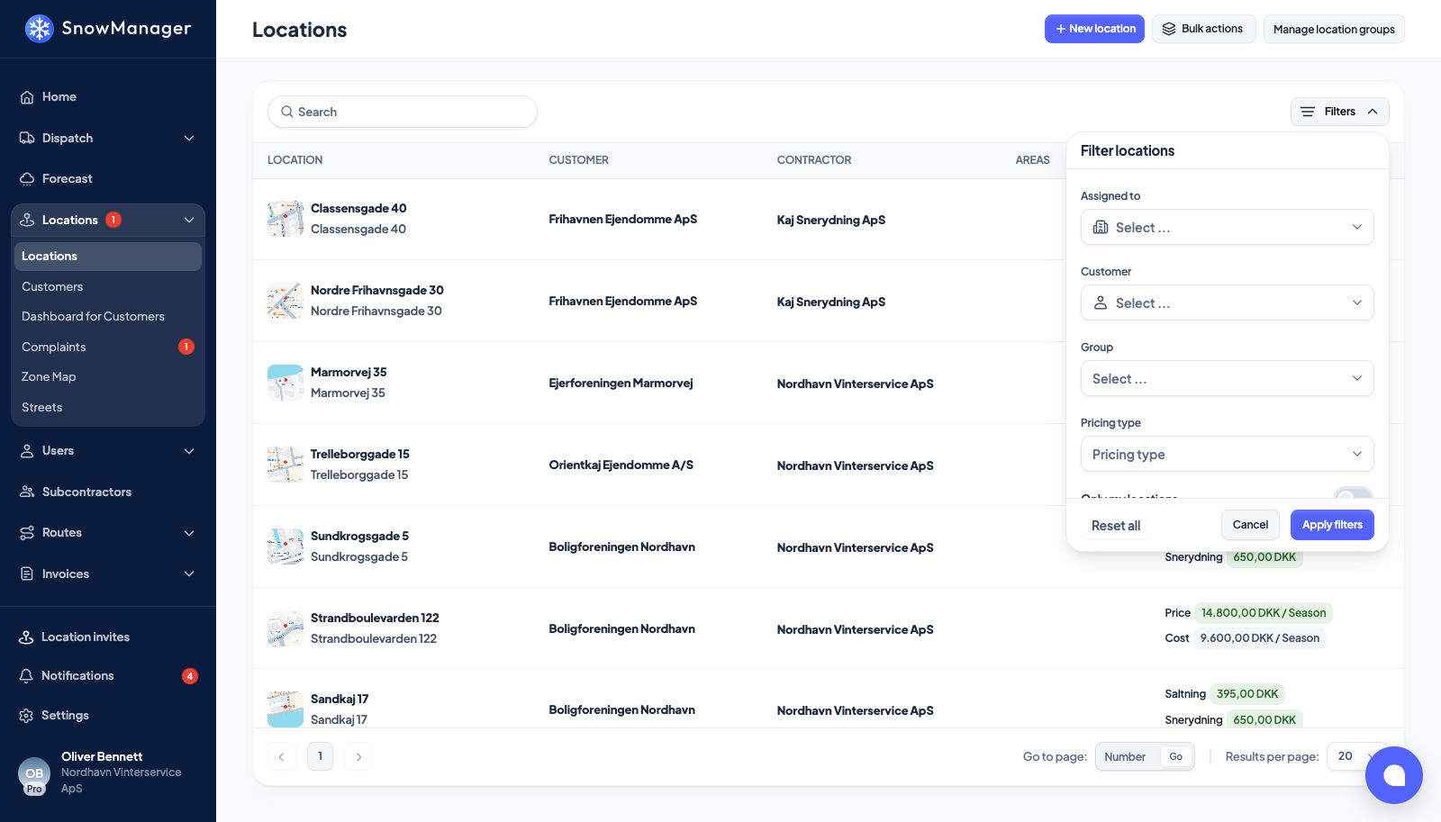Click the SnowManager snowflake logo
The width and height of the screenshot is (1441, 822).
39,29
